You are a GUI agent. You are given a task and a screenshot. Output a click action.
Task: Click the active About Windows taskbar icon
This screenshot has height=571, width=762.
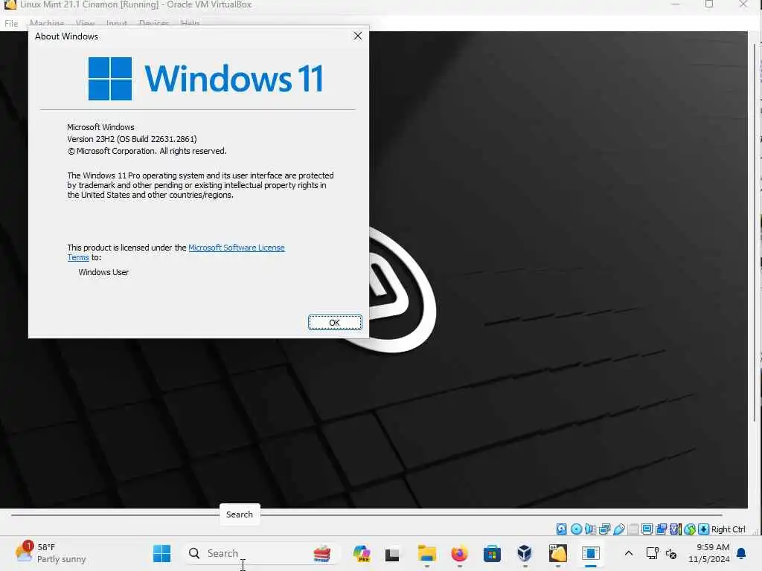tap(590, 553)
